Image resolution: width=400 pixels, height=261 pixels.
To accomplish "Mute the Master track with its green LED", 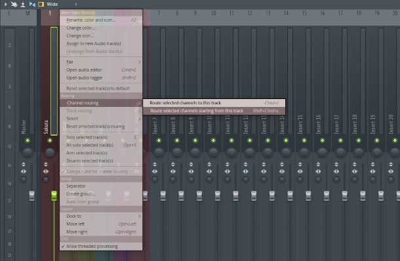I will pos(28,140).
